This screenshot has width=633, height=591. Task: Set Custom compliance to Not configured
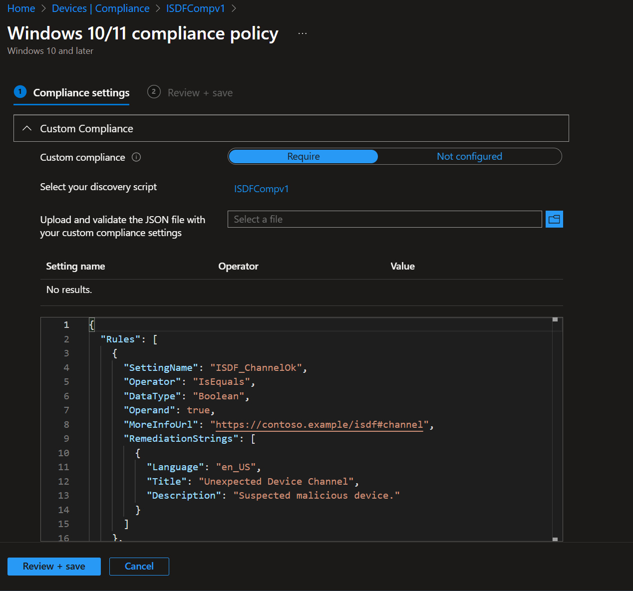click(x=469, y=156)
